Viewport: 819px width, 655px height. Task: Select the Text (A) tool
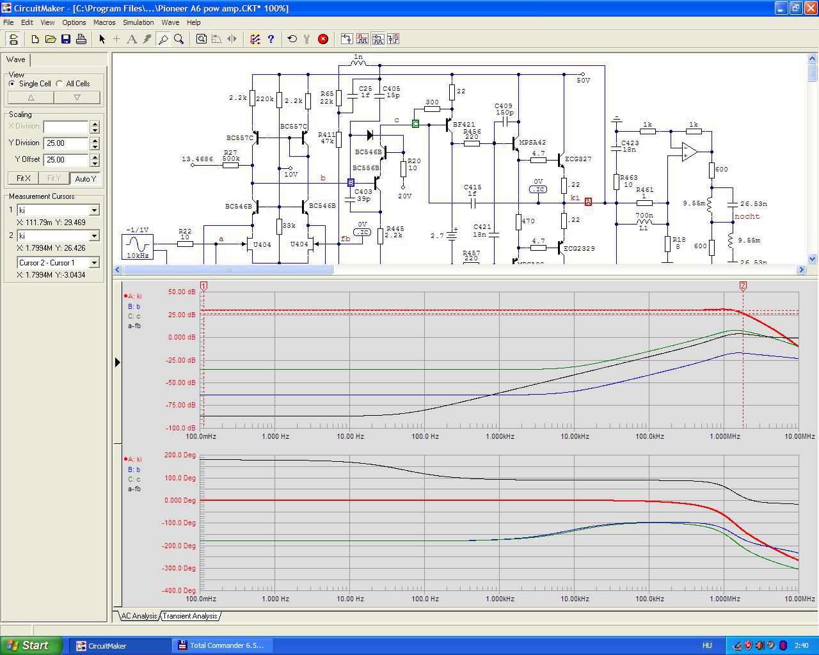(132, 39)
